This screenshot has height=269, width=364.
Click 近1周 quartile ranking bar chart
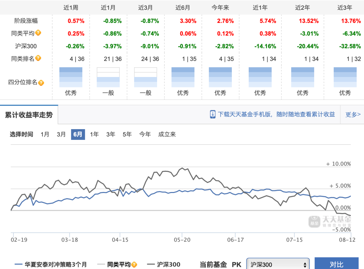point(71,77)
